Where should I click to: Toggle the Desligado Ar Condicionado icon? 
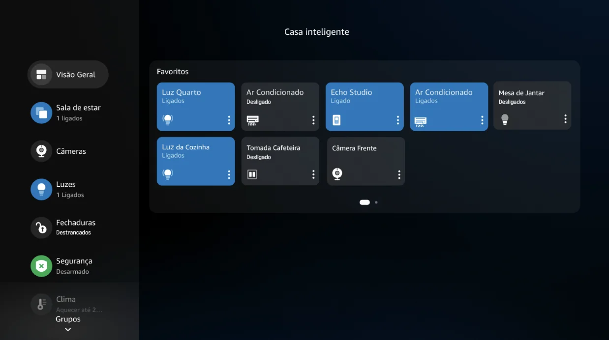[252, 120]
